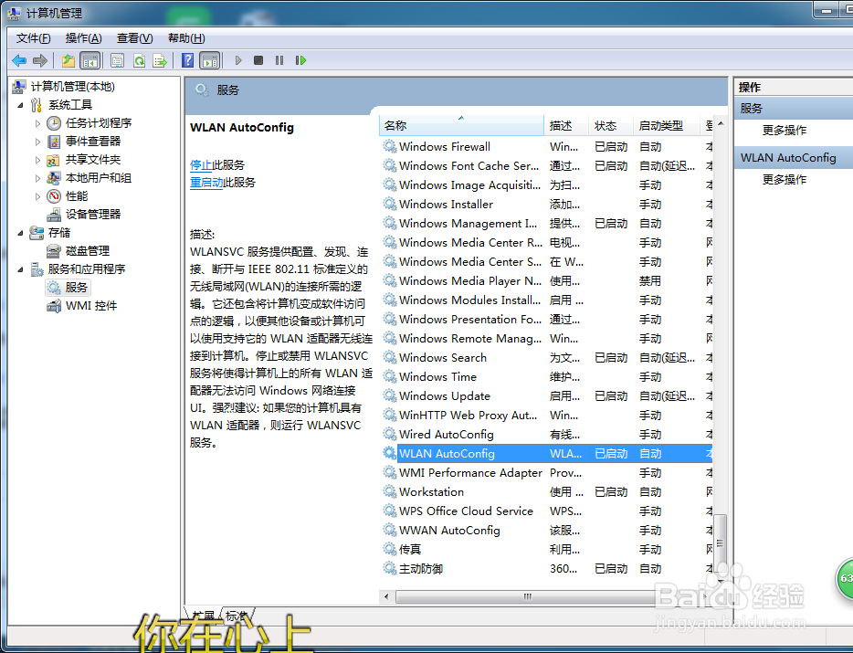Open Help via the question mark icon

(x=188, y=60)
